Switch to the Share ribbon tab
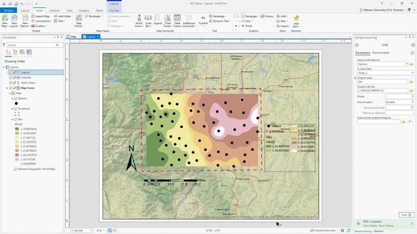The height and width of the screenshot is (234, 417). (x=100, y=10)
